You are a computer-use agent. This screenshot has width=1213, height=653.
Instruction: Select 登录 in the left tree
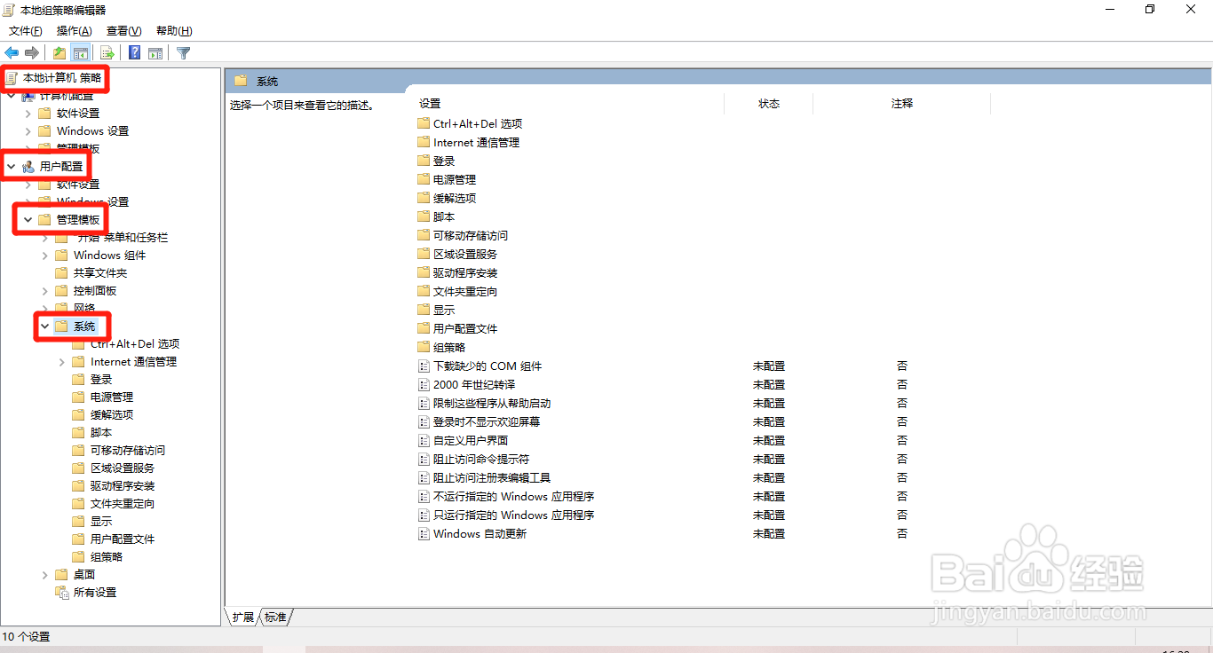click(101, 379)
